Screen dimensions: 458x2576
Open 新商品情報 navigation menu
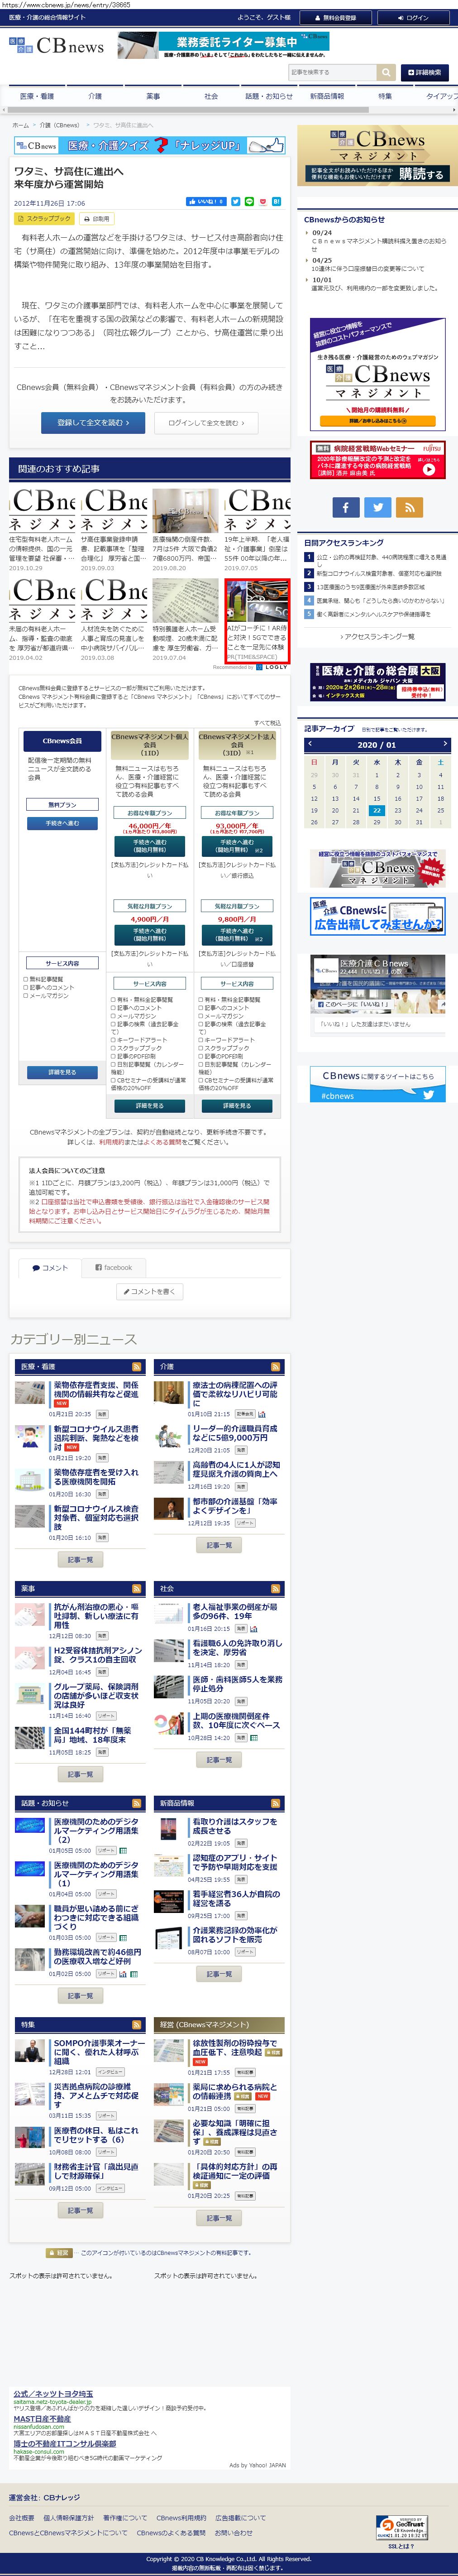tap(327, 96)
